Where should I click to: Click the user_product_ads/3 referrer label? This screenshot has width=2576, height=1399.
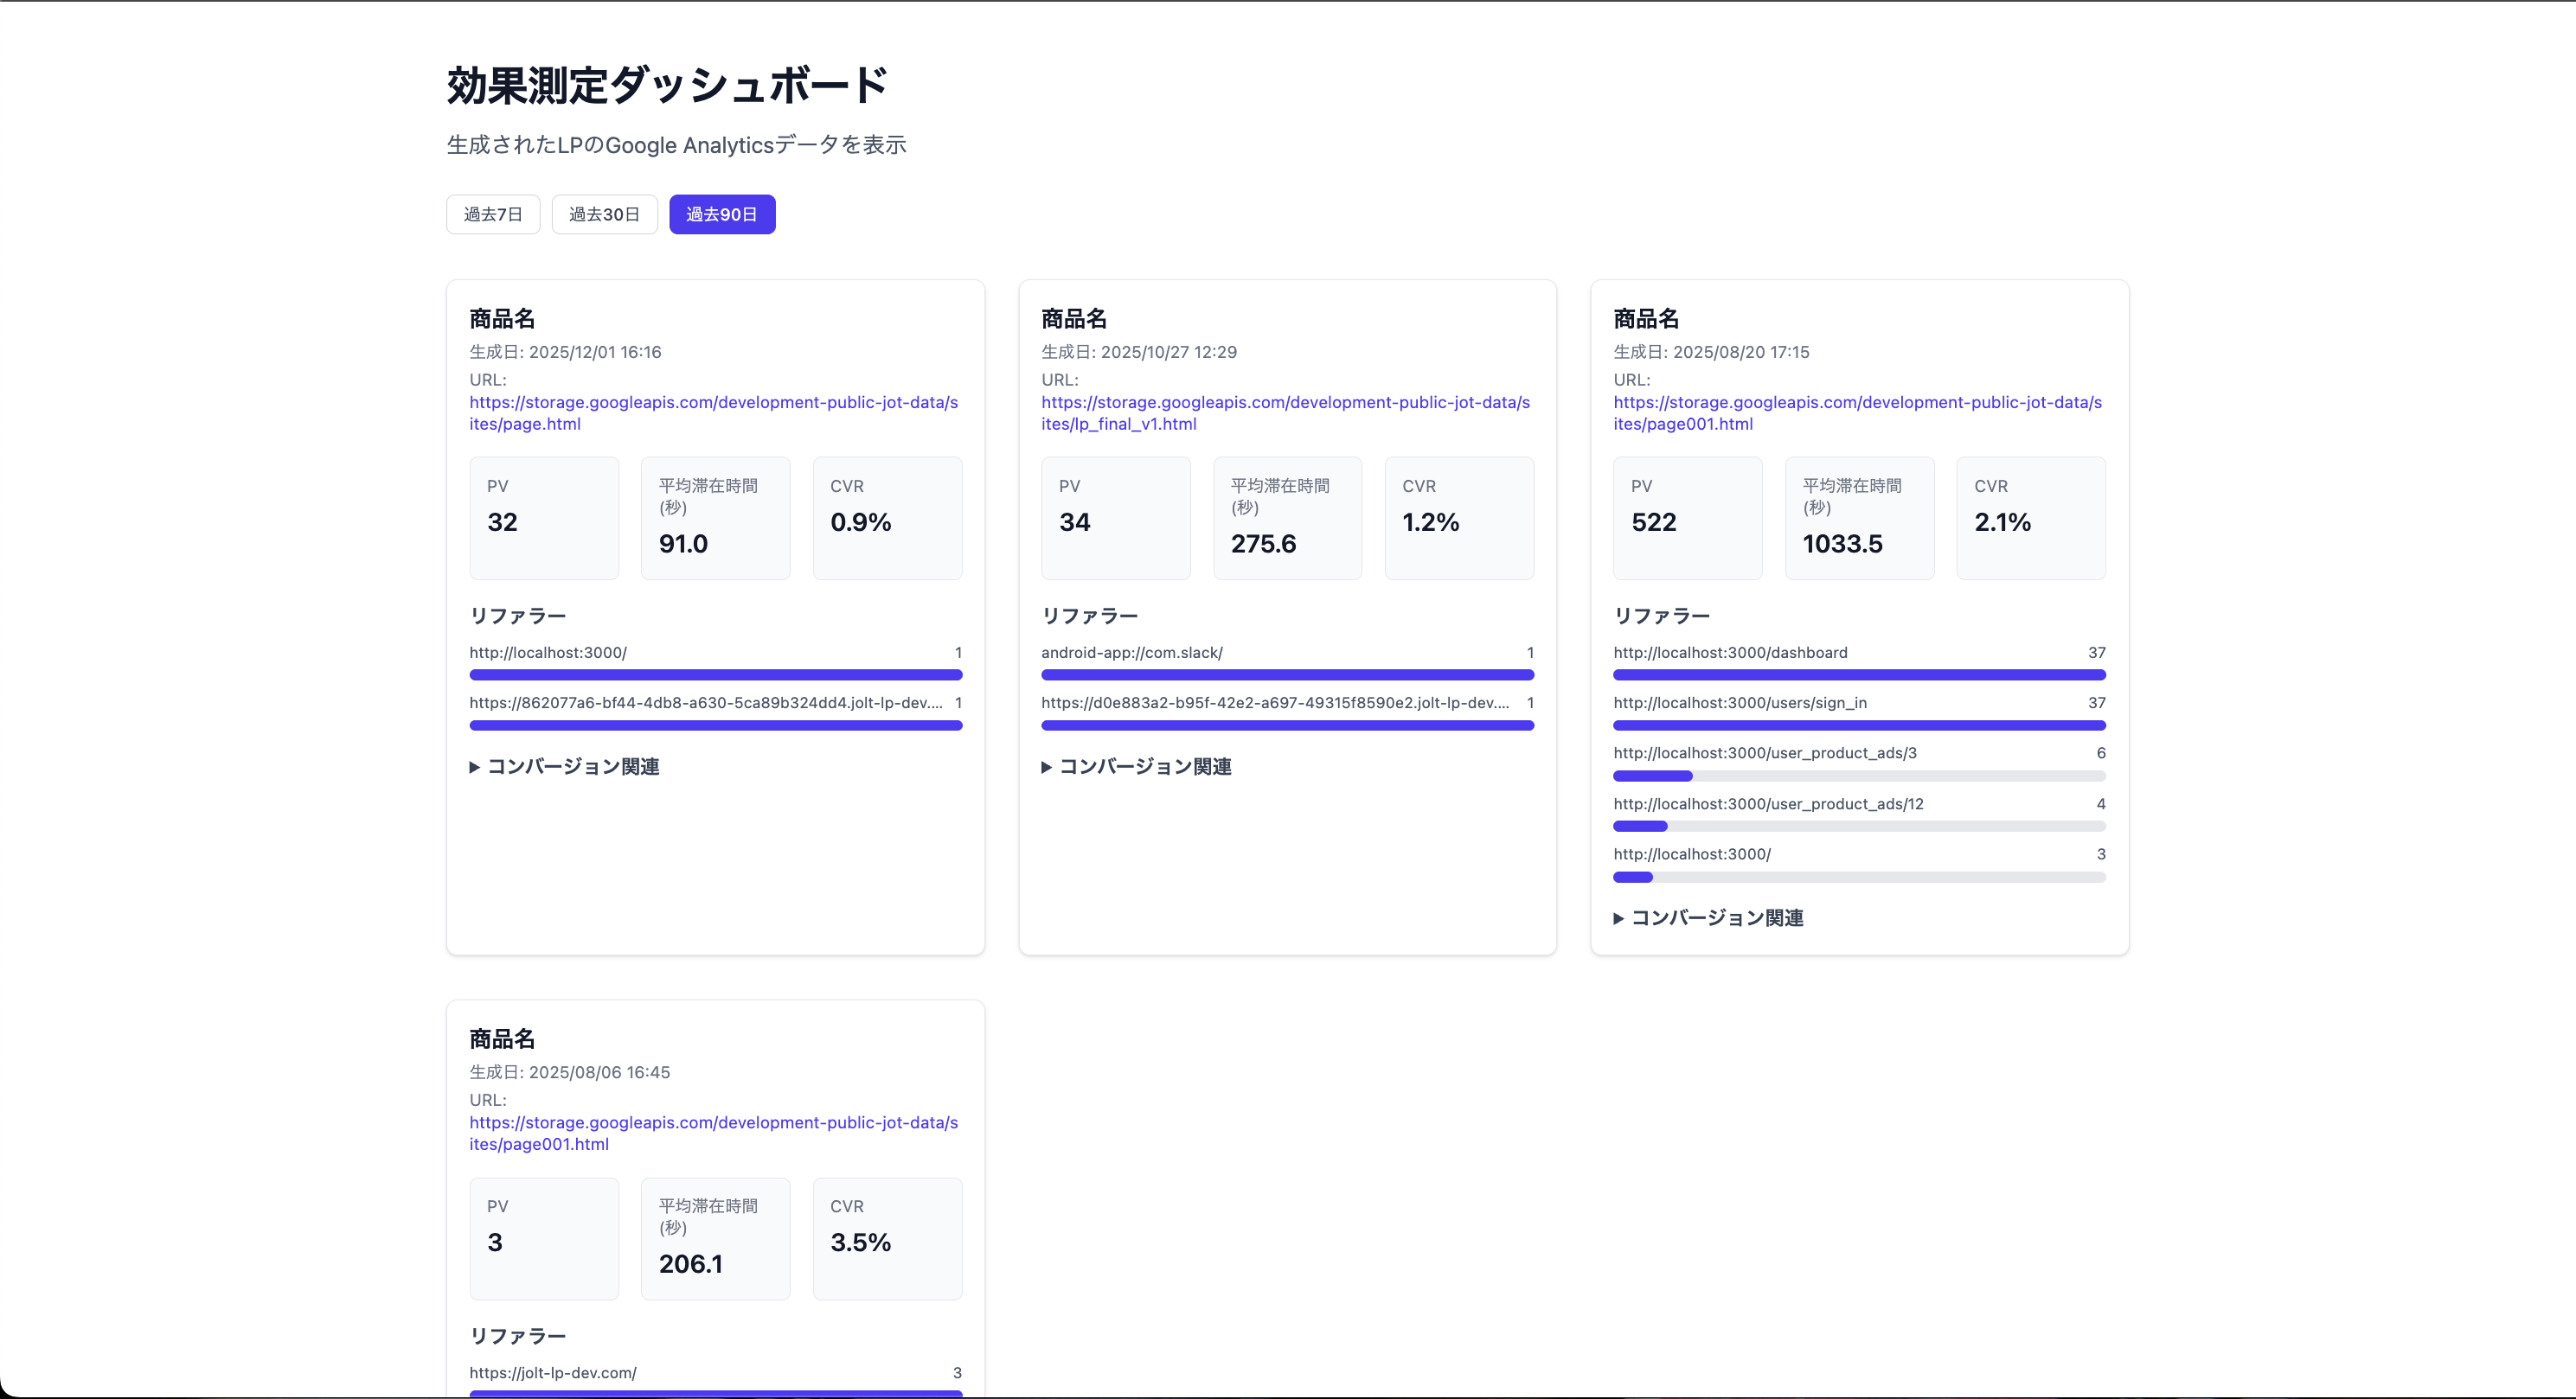click(x=1765, y=752)
